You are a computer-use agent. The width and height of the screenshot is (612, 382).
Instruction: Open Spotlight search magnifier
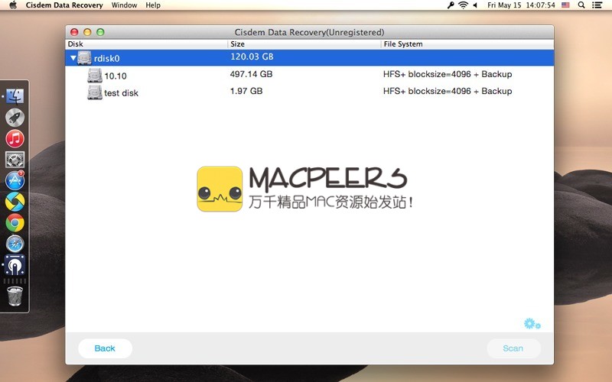coord(581,5)
